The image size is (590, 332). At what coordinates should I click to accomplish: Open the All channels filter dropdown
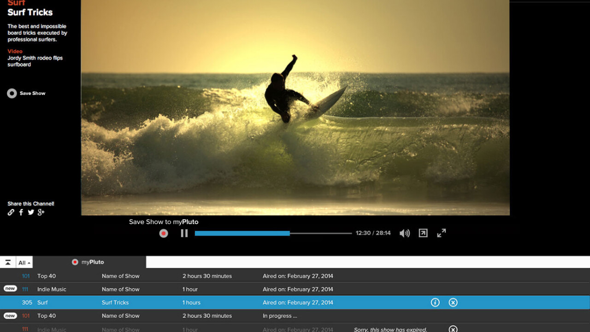[24, 263]
